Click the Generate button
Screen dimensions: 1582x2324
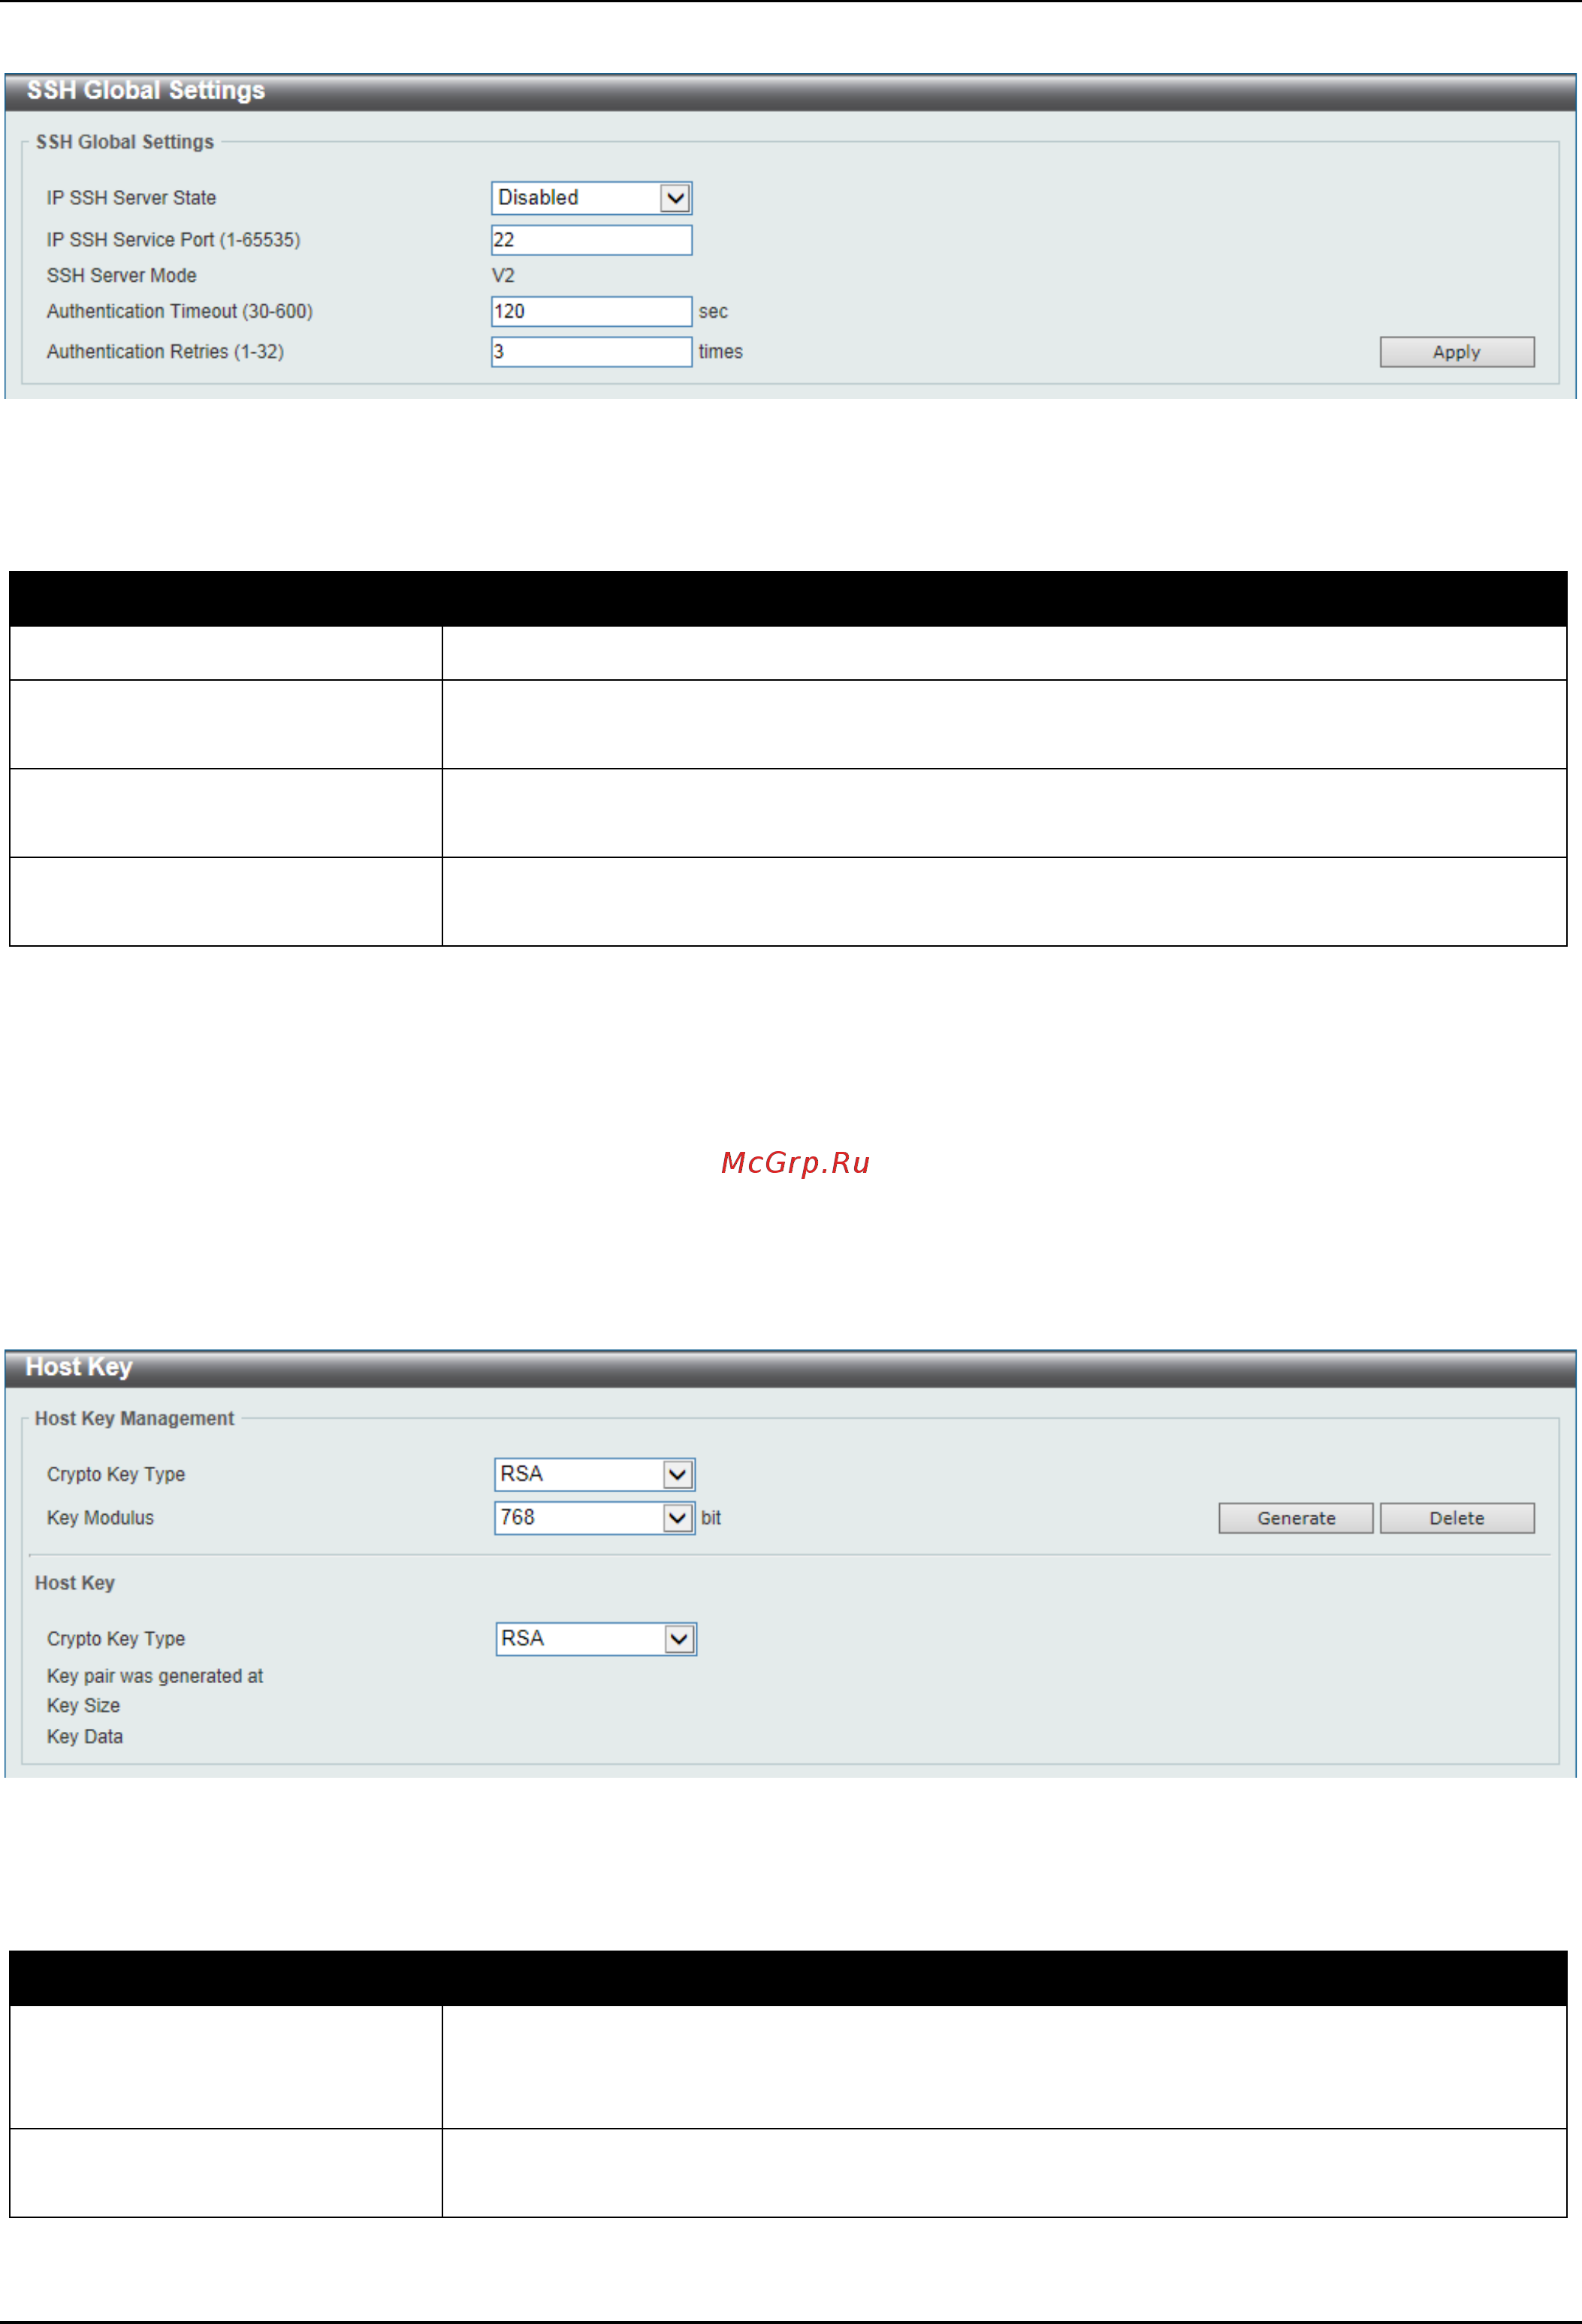tap(1296, 1518)
